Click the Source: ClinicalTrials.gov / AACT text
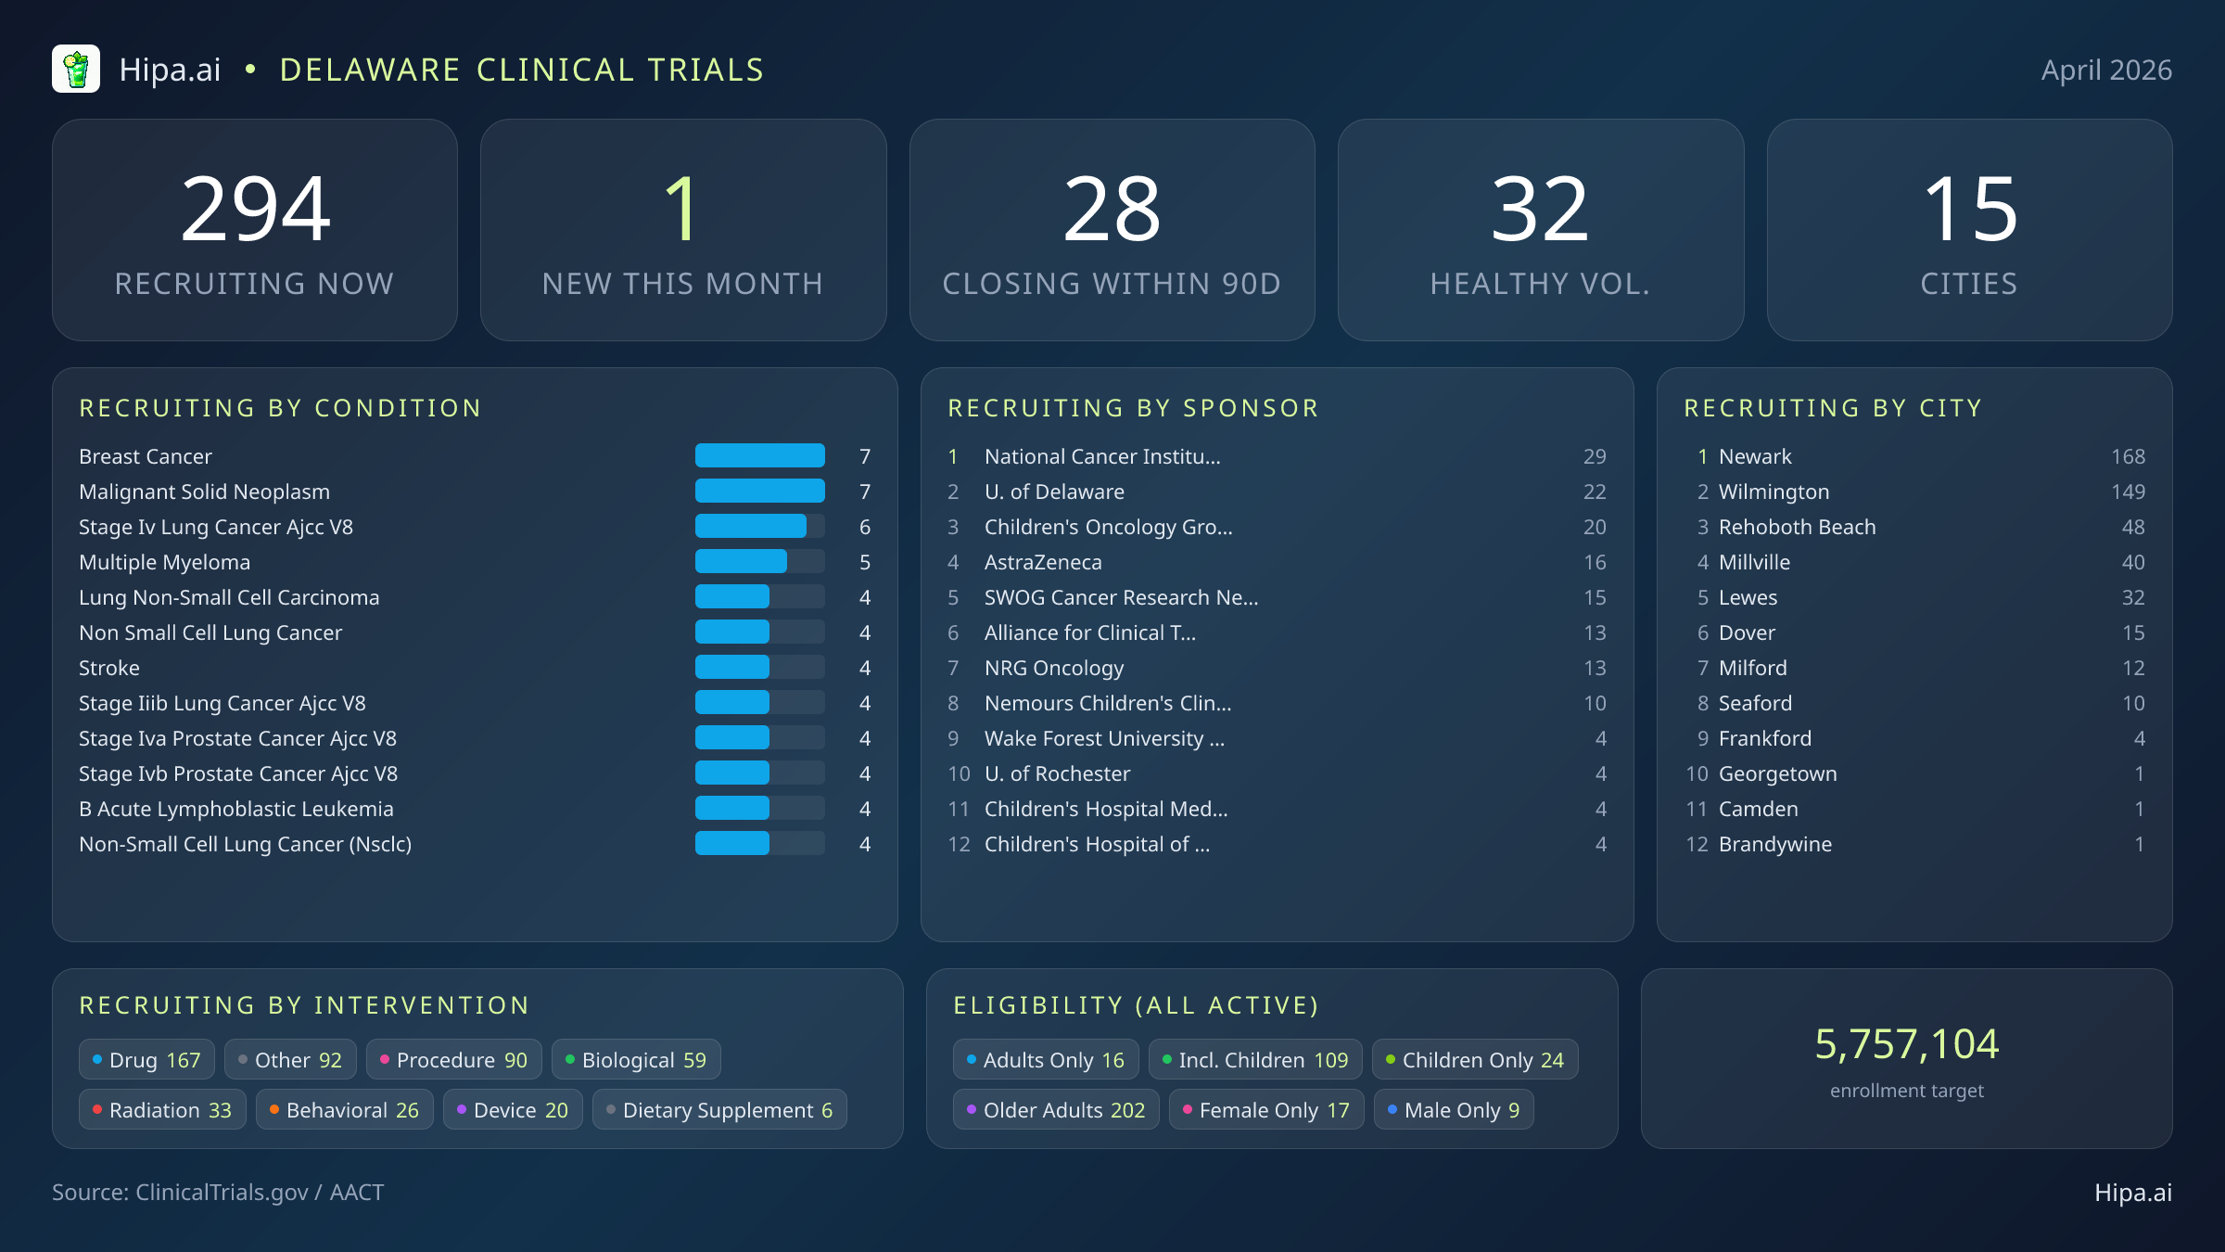Viewport: 2225px width, 1252px height. coord(218,1193)
